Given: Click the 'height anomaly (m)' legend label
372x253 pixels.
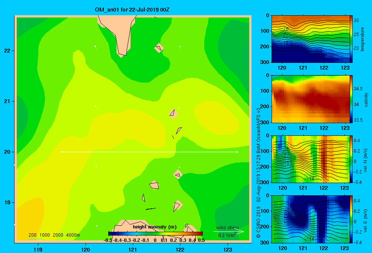Looking at the screenshot, I should tap(155, 227).
